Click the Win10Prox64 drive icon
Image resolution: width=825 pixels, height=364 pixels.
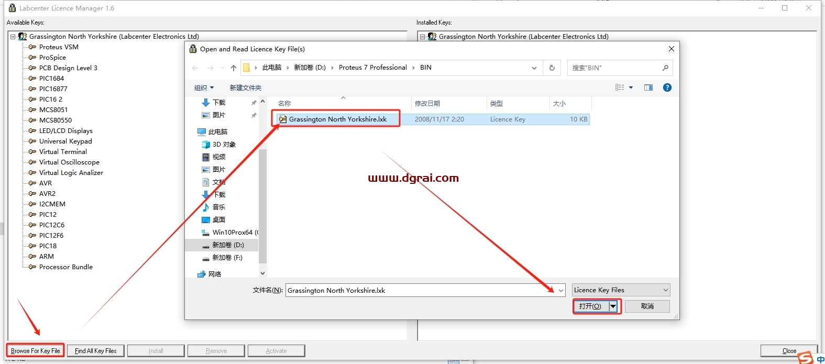click(x=206, y=233)
